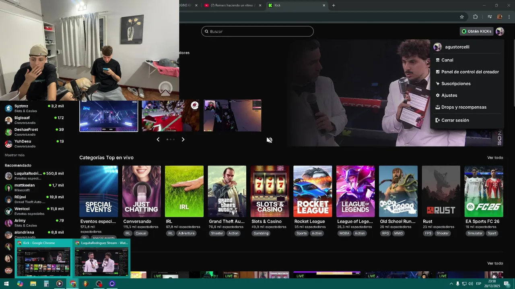Image resolution: width=515 pixels, height=289 pixels.
Task: Open Panel de control del creador
Action: [x=467, y=72]
